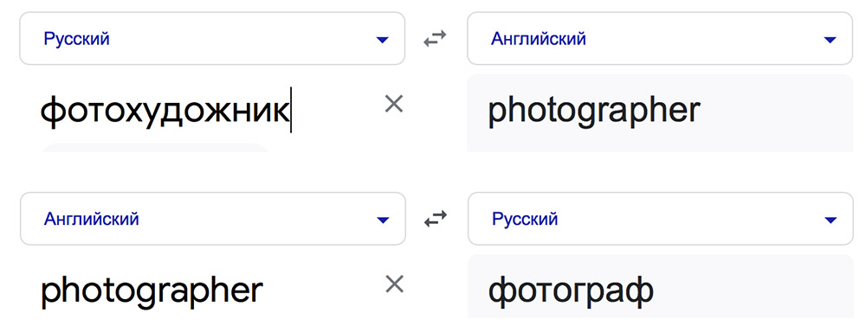This screenshot has width=866, height=326.
Task: Open the Русский target language dropdown in lower translator
Action: (661, 219)
